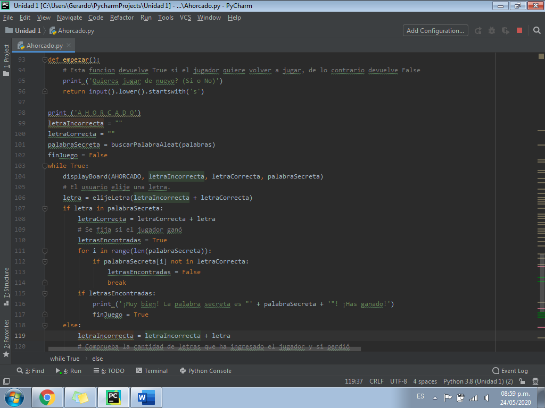Click the 'while True' code breadcrumb

tap(64, 359)
